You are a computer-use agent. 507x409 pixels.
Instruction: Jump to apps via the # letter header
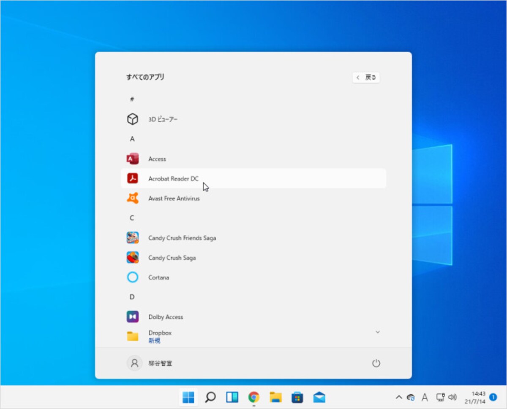pyautogui.click(x=132, y=100)
